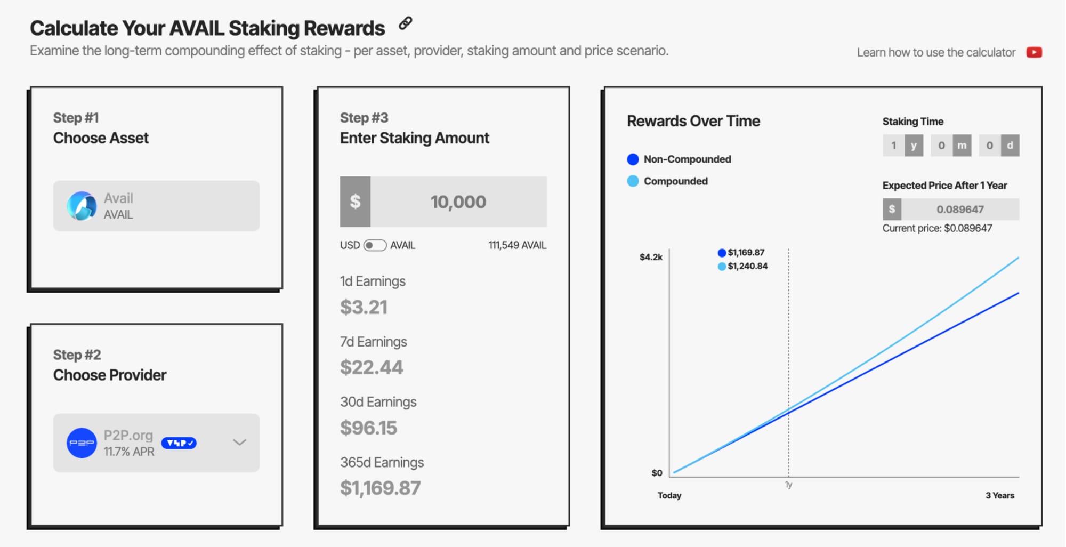Open the Avail asset selector

(156, 206)
